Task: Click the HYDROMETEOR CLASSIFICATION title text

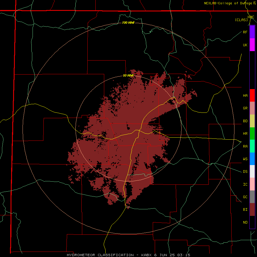Action: pyautogui.click(x=100, y=255)
